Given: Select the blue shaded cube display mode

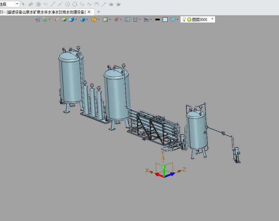Looking at the screenshot, I should (72, 19).
